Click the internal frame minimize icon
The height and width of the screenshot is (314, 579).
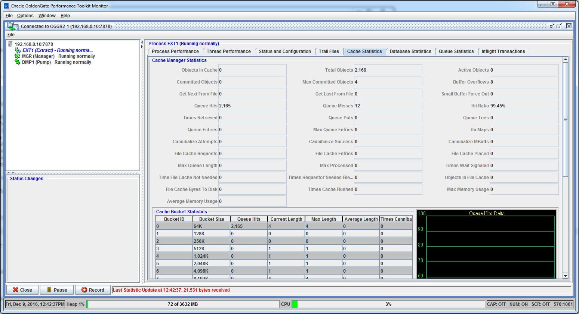(x=552, y=26)
